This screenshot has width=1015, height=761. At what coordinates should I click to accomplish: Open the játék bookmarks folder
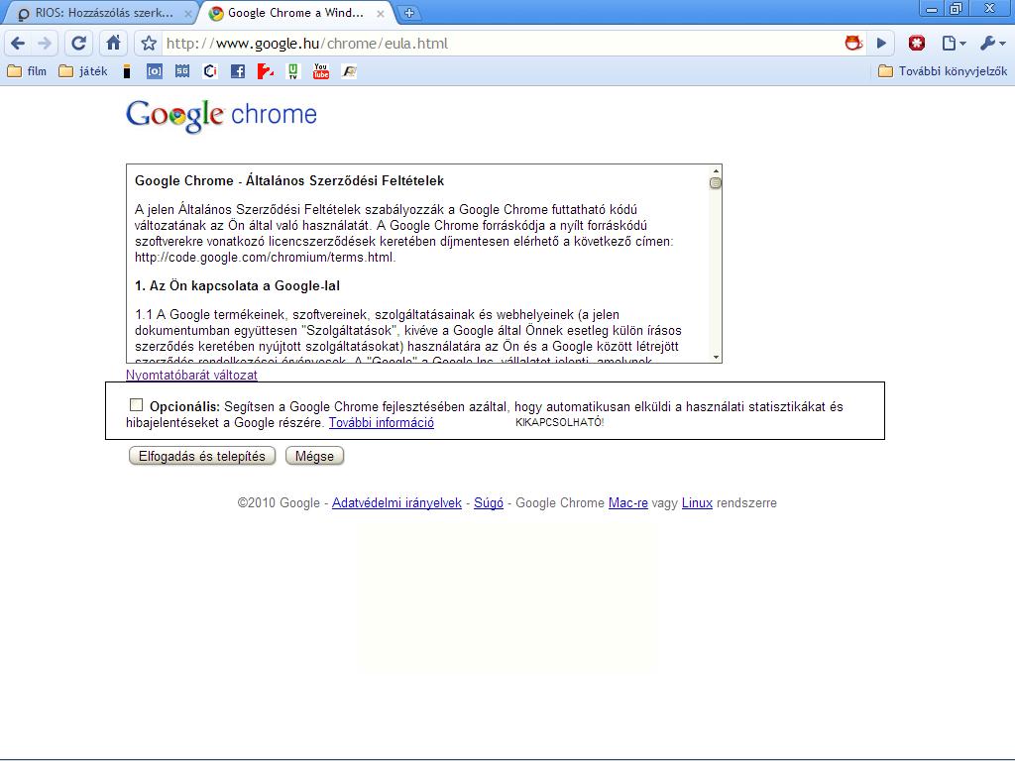point(83,71)
